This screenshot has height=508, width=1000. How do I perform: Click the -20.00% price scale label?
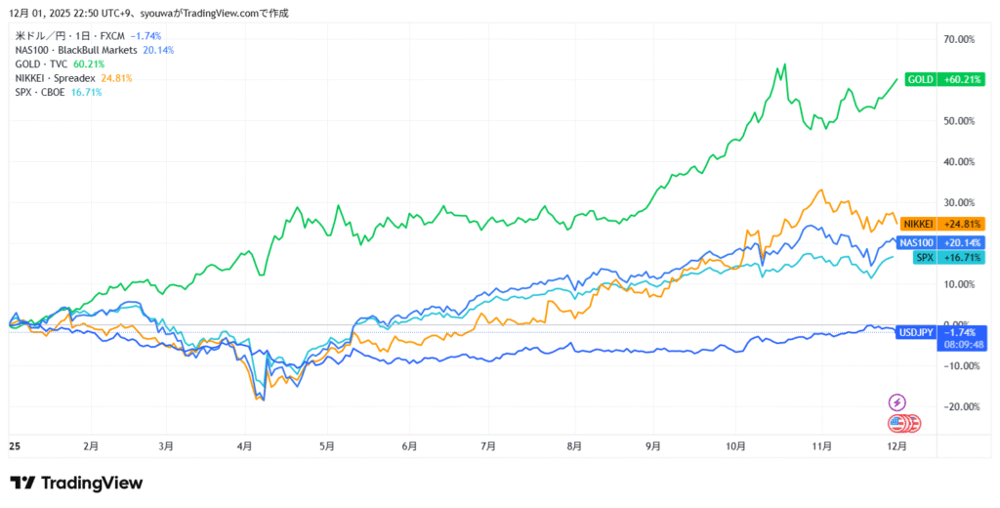click(x=962, y=406)
